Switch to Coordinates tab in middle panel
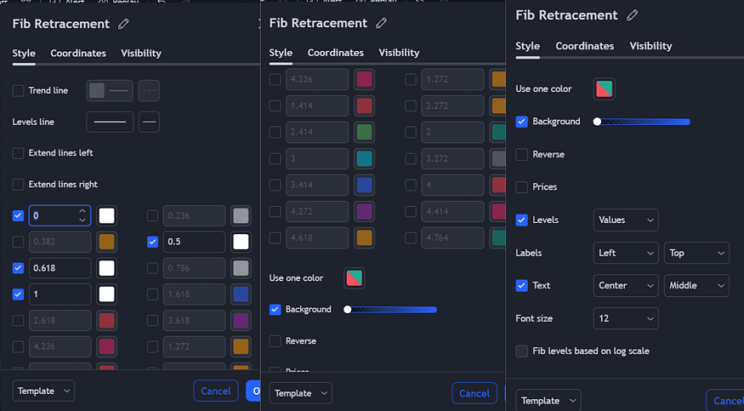This screenshot has width=744, height=411. click(x=336, y=53)
